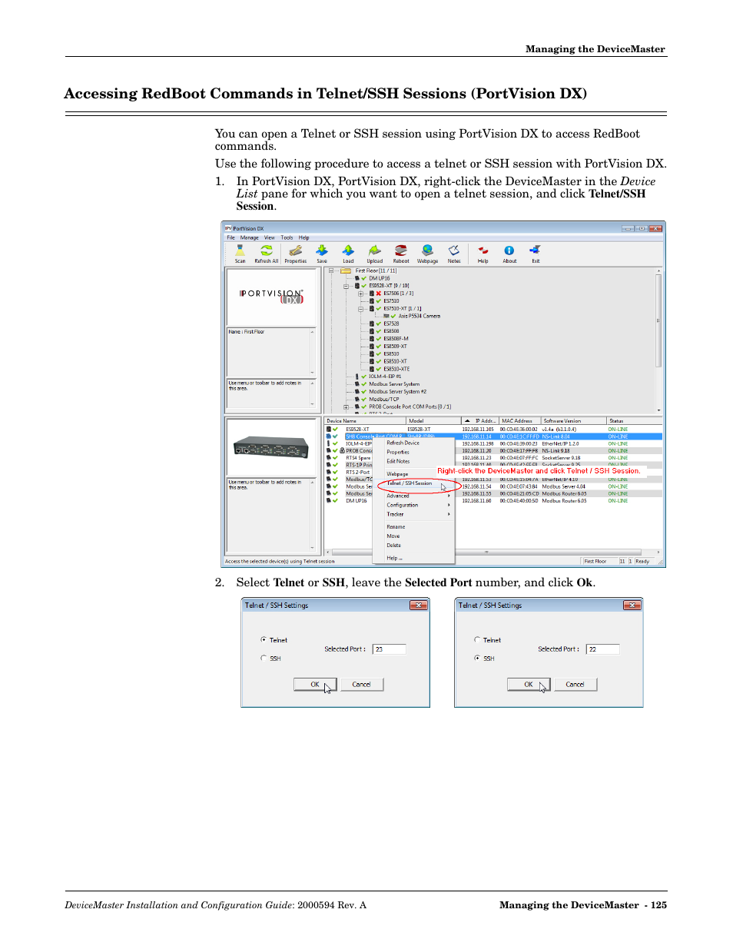Select the RTS4 Spare row in the device list
733x949 pixels.
pyautogui.click(x=493, y=458)
